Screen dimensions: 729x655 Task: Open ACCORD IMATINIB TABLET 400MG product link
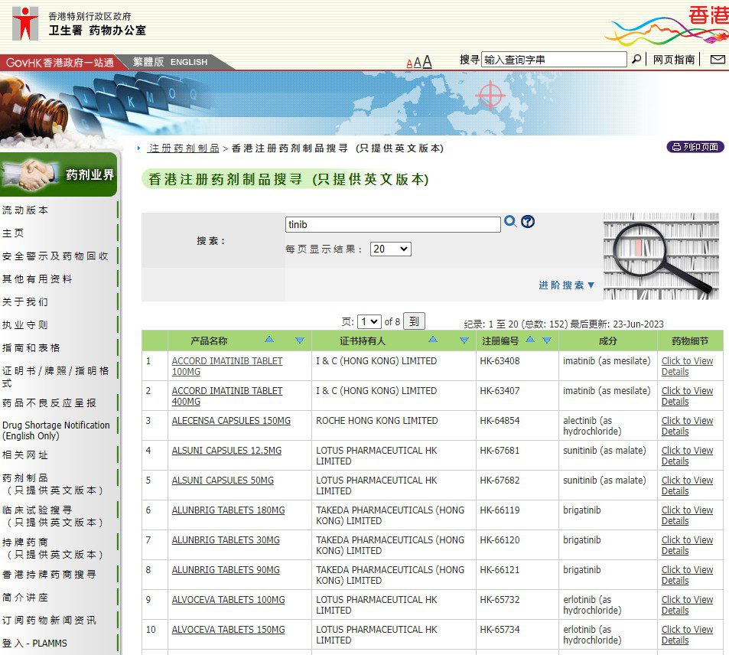click(227, 396)
